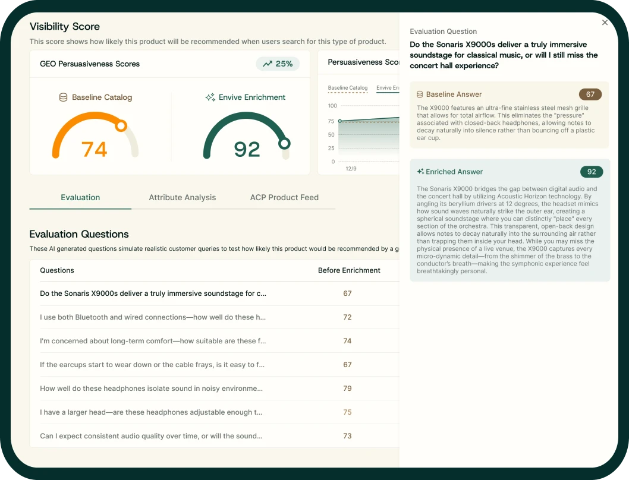
Task: Click the chart data point near 75
Action: tap(340, 121)
